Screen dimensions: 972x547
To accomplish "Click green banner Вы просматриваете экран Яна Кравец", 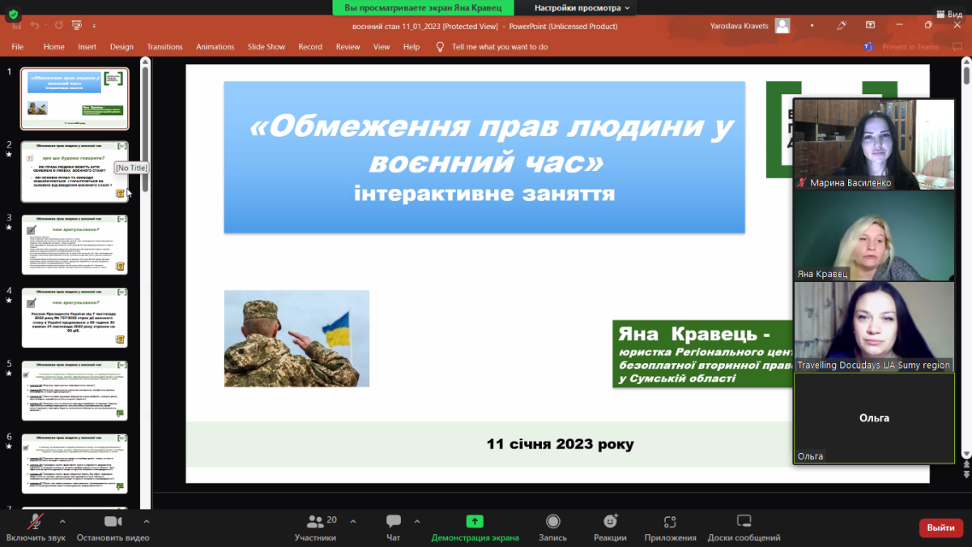I will coord(424,8).
